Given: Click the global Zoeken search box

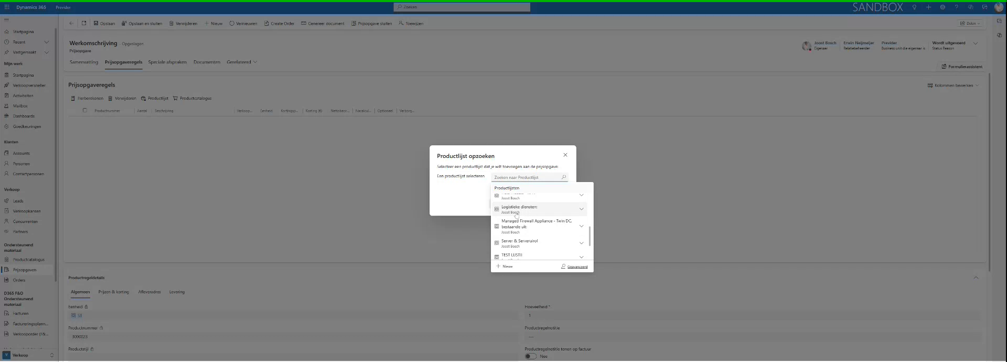Looking at the screenshot, I should coord(462,7).
